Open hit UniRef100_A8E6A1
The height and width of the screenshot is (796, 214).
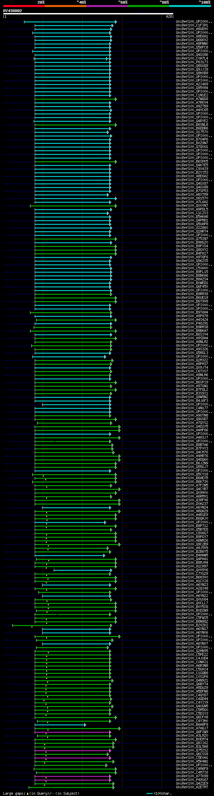coord(192,36)
